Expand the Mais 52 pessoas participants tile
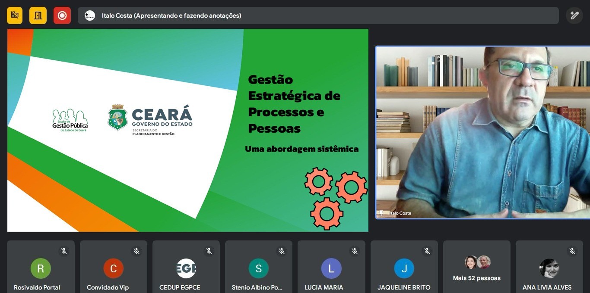 (476, 267)
